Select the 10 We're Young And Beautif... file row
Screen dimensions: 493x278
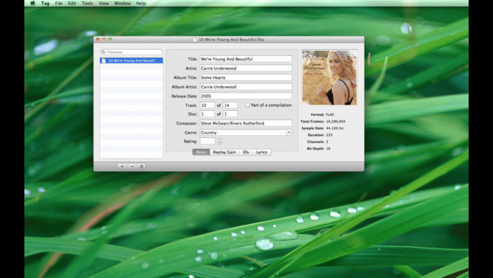click(131, 61)
